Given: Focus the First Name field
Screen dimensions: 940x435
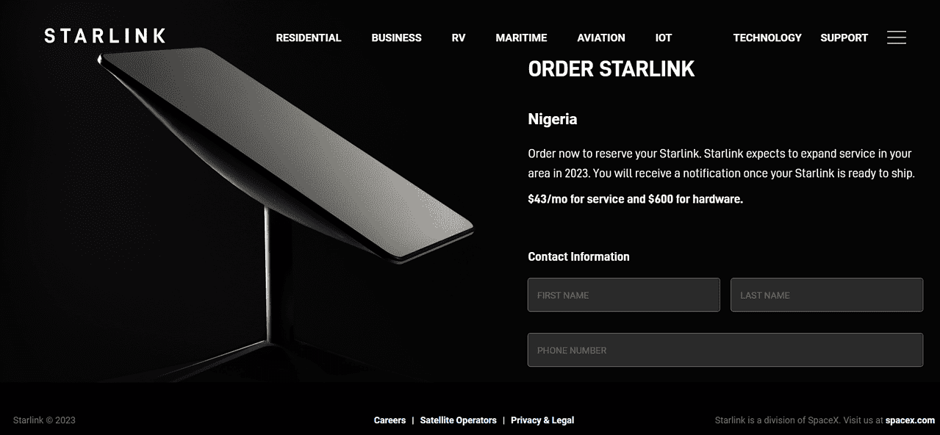Looking at the screenshot, I should (x=623, y=295).
